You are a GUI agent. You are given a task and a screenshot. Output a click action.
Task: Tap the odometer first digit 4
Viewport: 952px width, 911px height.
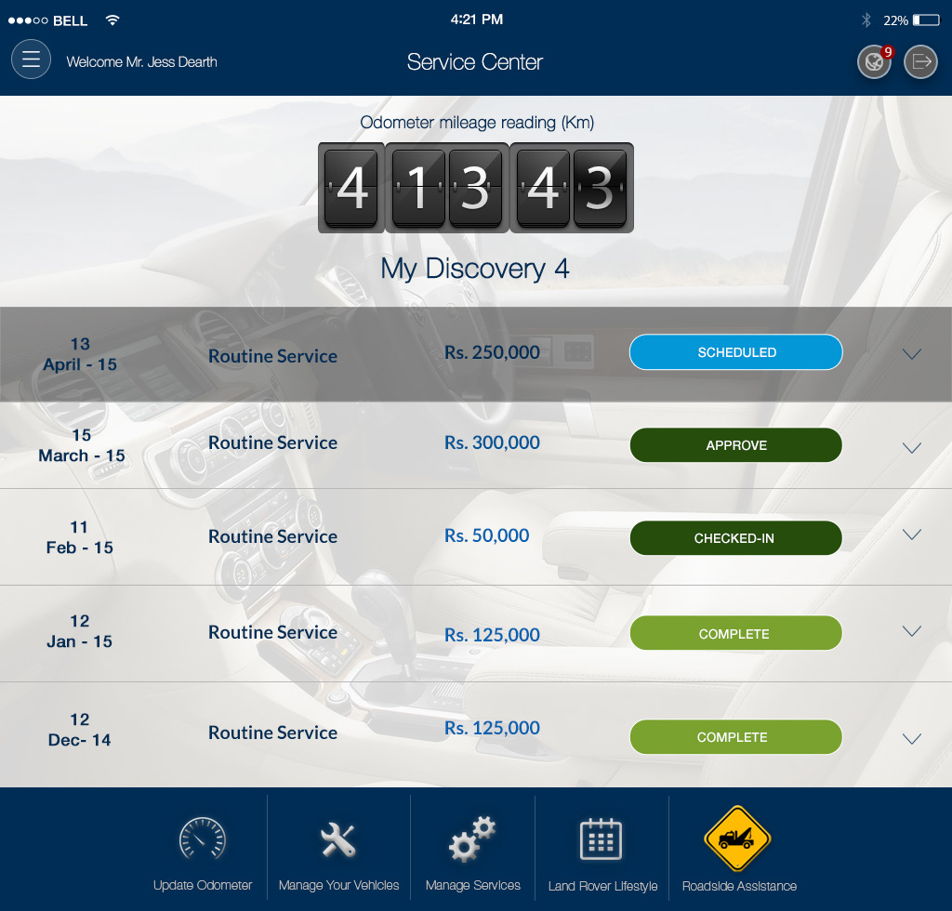(350, 188)
